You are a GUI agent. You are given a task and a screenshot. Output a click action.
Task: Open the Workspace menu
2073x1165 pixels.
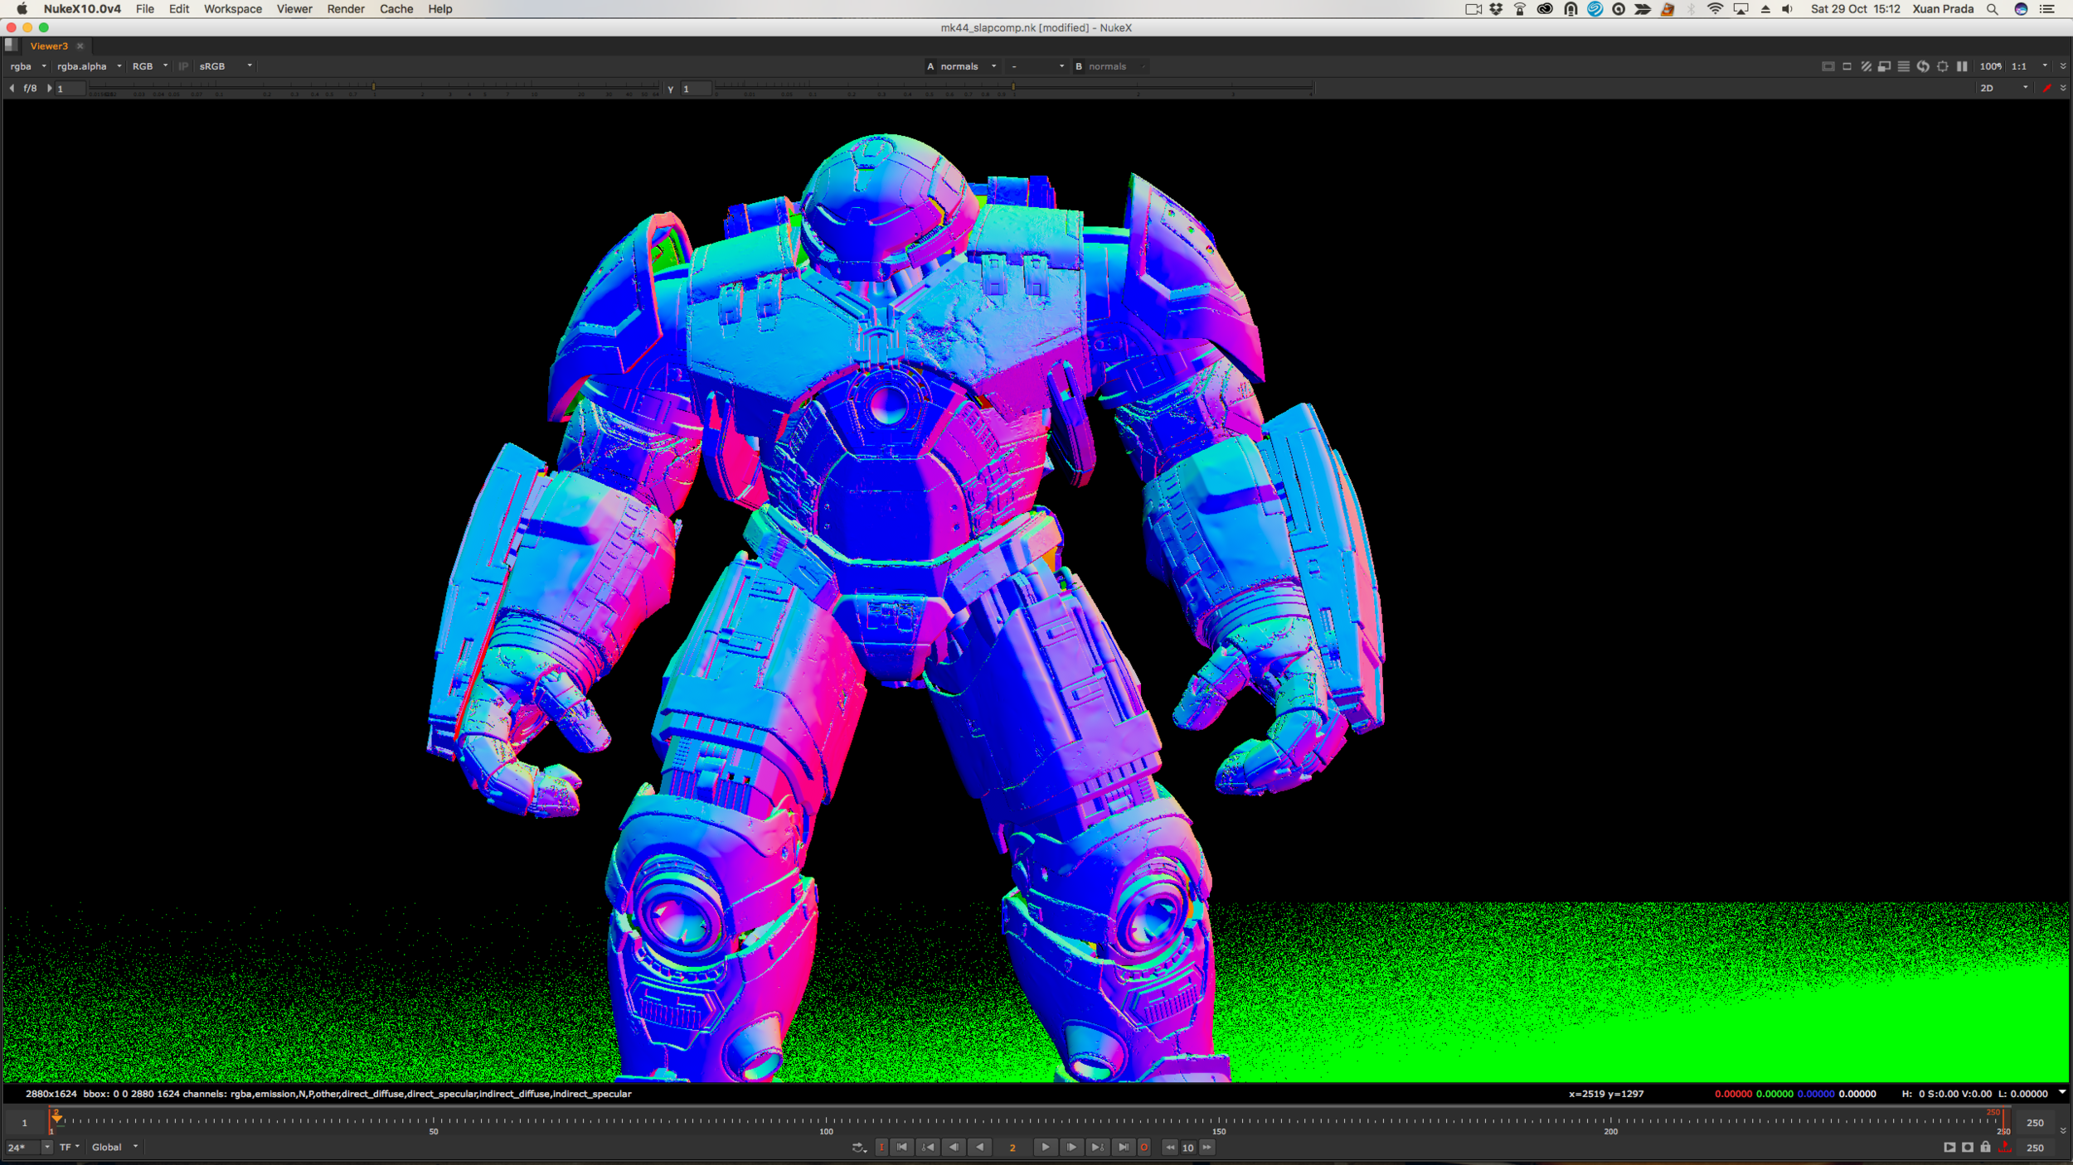pyautogui.click(x=233, y=9)
